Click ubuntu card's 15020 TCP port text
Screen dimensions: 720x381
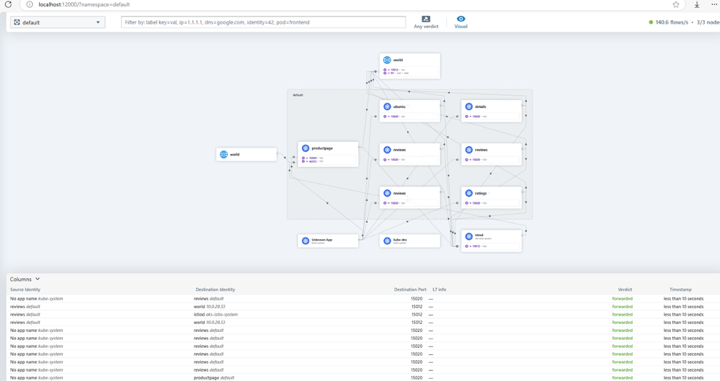[396, 117]
